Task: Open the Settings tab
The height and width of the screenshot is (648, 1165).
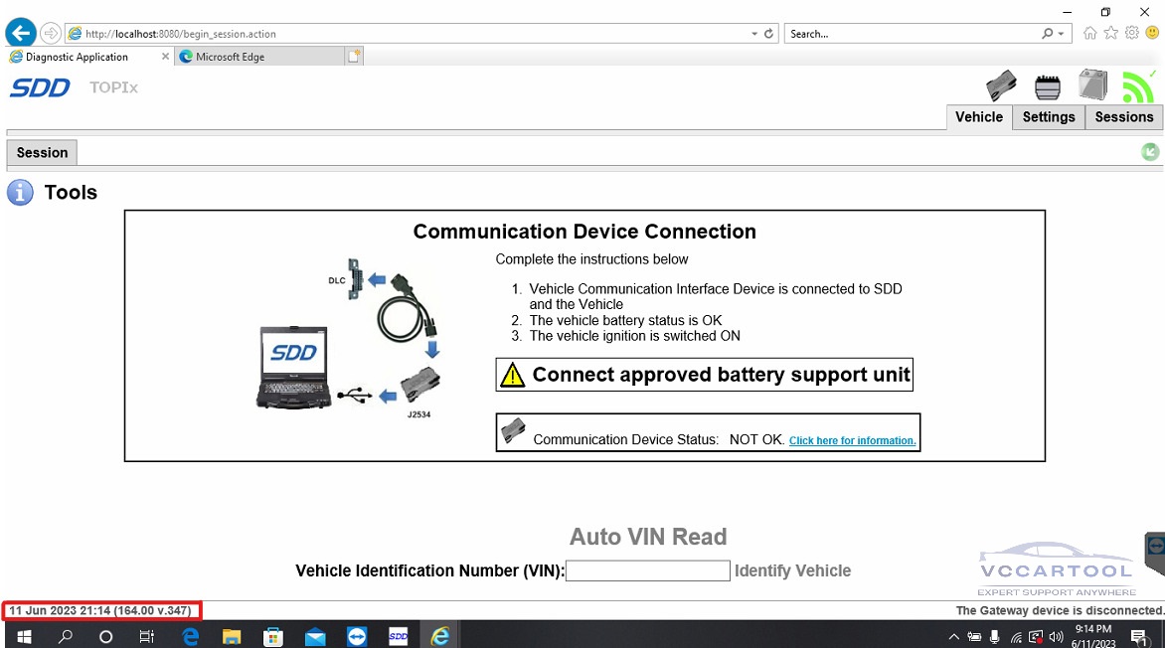Action: 1049,117
